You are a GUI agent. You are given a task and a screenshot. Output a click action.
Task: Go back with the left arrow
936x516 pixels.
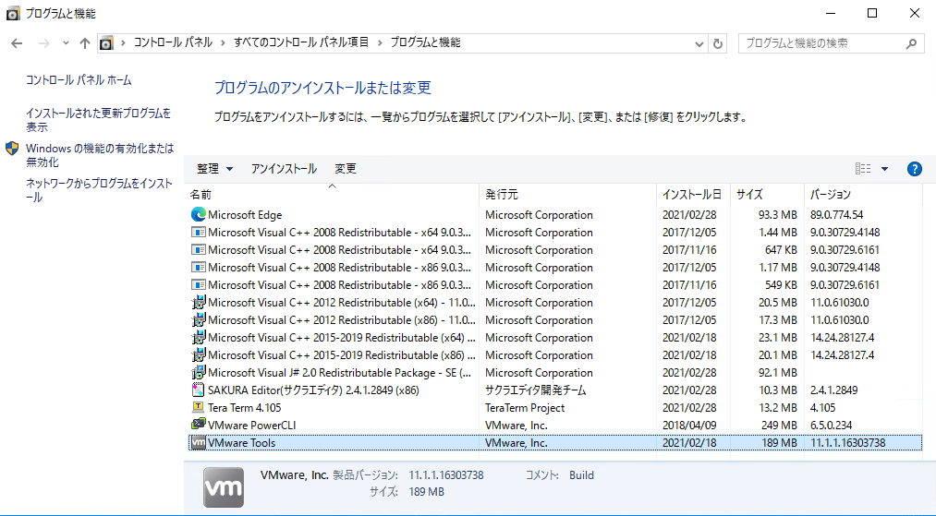coord(17,43)
